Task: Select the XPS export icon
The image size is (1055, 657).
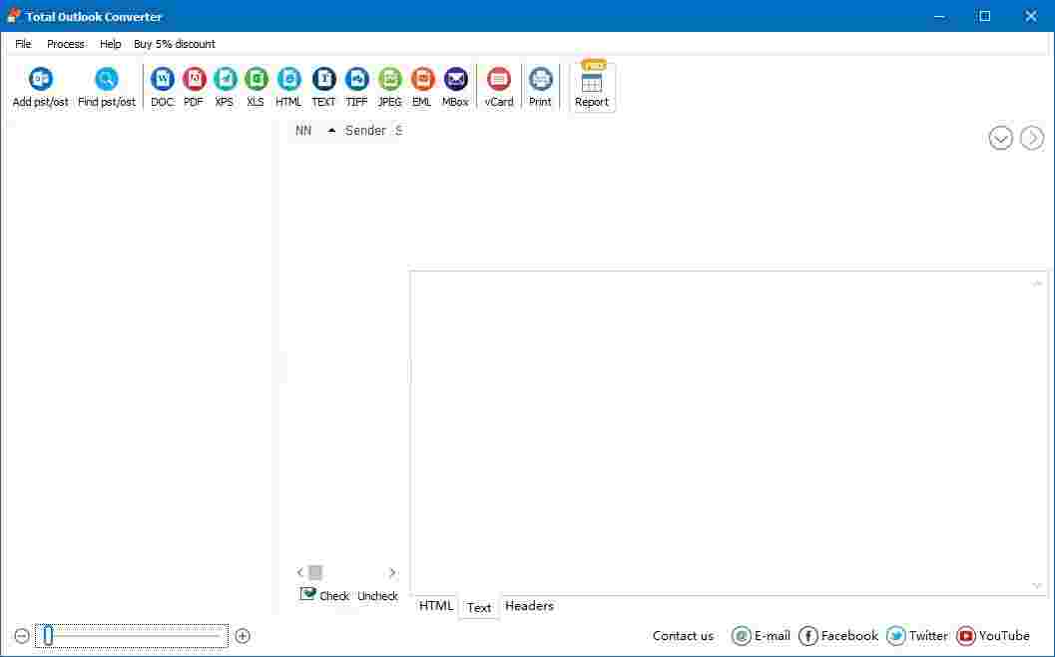Action: pos(225,88)
